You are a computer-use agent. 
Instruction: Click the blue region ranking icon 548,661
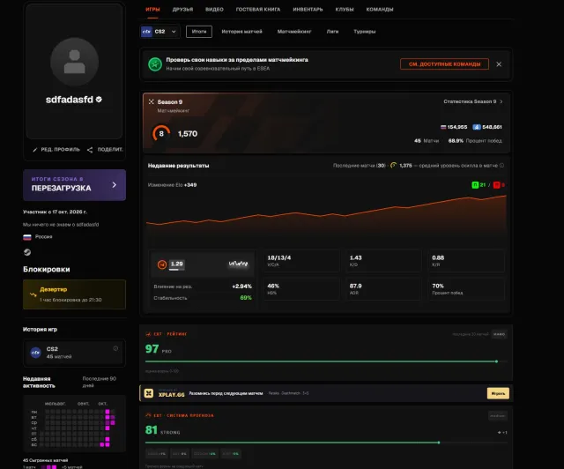click(477, 127)
